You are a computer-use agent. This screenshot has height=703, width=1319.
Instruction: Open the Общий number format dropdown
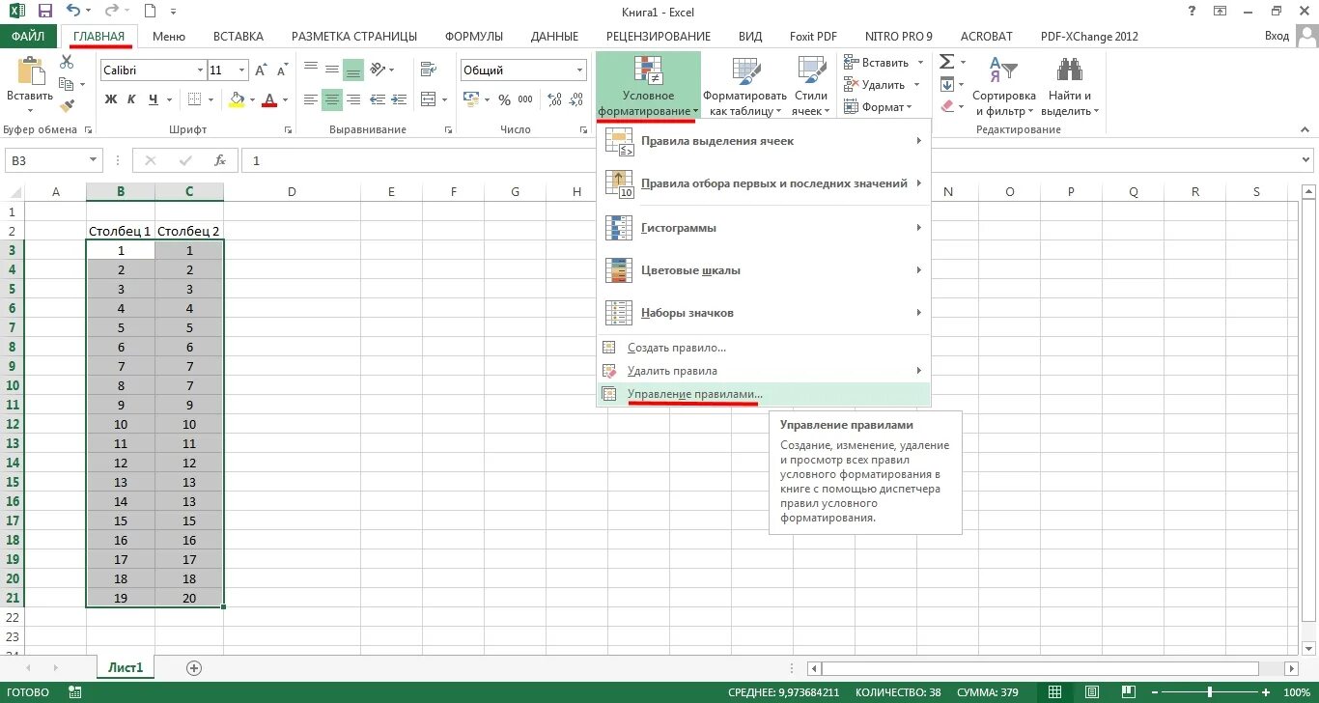pos(579,70)
